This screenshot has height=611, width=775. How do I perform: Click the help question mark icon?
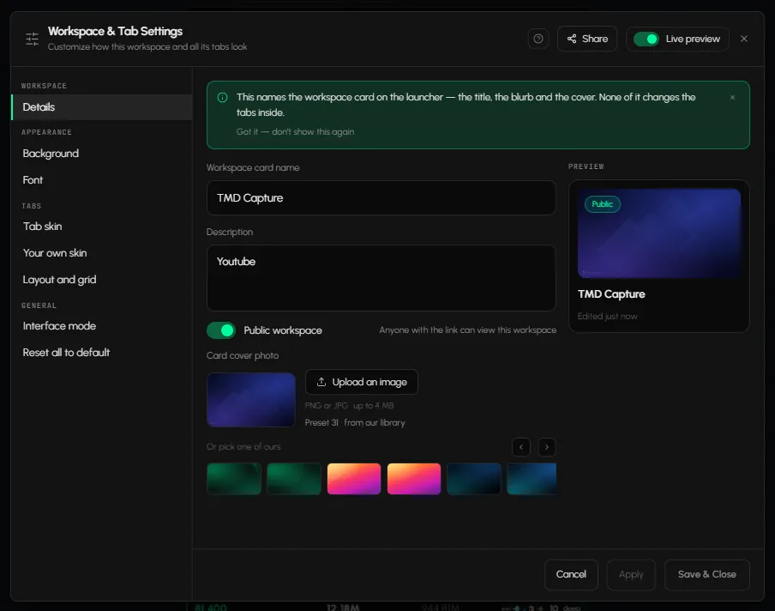(x=538, y=39)
